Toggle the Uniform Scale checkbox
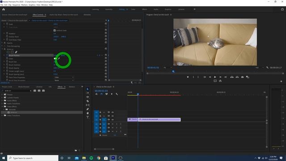Viewport: 286px width, 161px height. coord(55,30)
